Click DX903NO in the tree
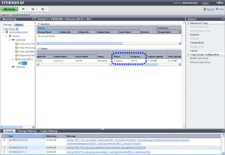This screenshot has width=225, height=155. 20,67
